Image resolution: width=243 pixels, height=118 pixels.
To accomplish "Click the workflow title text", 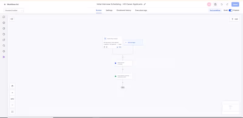I will 119,4.
